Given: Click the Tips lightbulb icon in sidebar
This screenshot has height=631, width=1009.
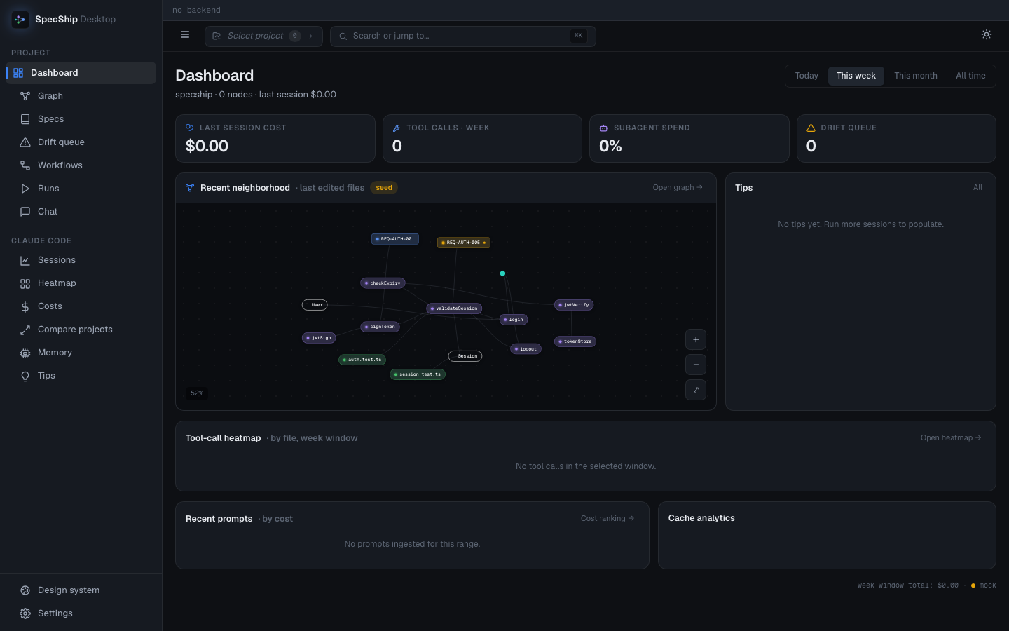Looking at the screenshot, I should pyautogui.click(x=25, y=376).
